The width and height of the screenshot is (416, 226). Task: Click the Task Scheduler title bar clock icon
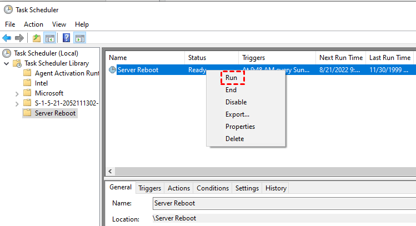pos(8,9)
